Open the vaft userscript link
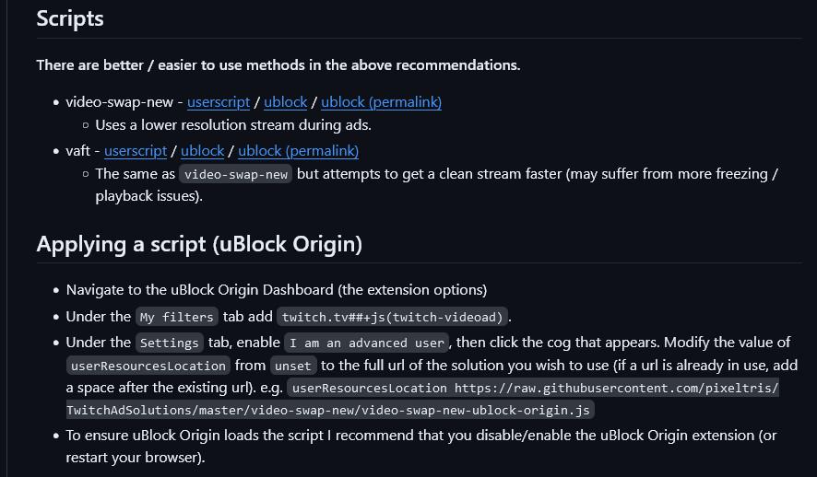 (136, 151)
